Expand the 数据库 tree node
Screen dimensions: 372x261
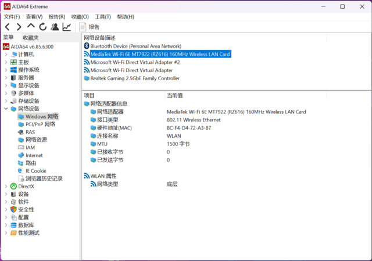[x=6, y=225]
